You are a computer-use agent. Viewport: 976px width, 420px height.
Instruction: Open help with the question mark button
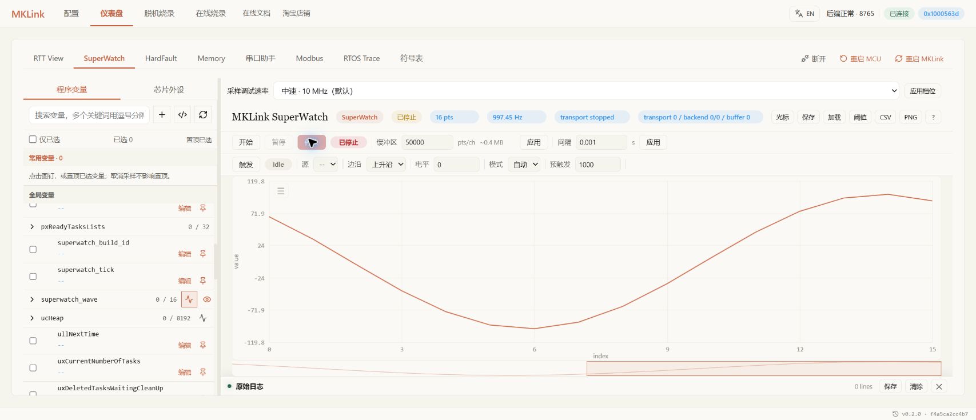[933, 117]
